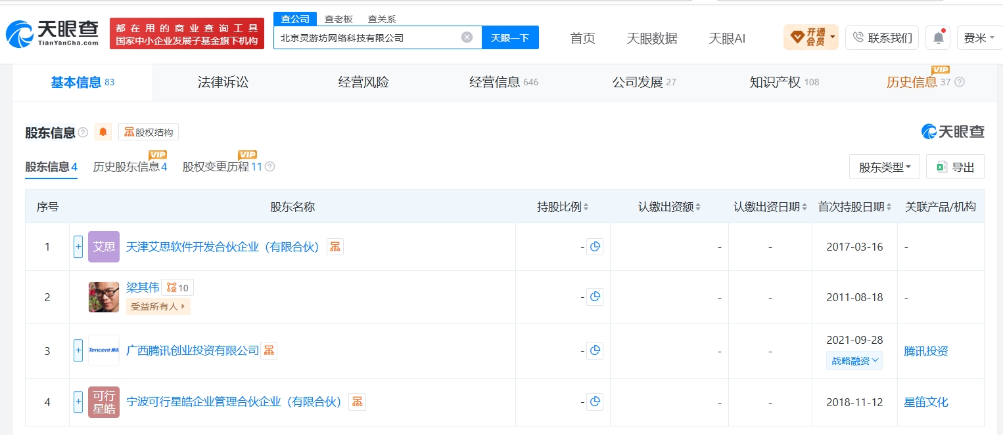Click the 导出 export button
Image resolution: width=1003 pixels, height=435 pixels.
click(x=955, y=167)
